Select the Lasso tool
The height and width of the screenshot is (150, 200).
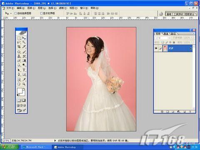pos(19,42)
